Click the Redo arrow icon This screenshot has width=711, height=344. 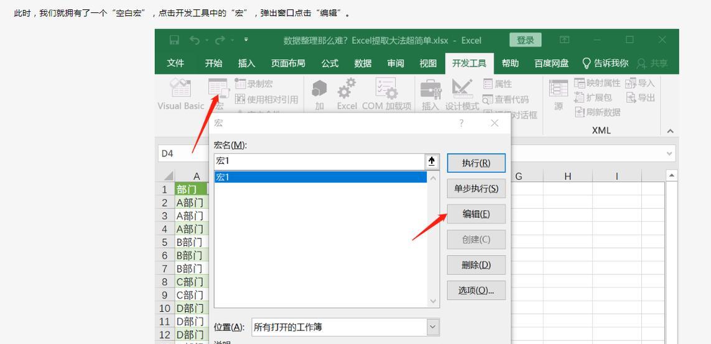pyautogui.click(x=220, y=40)
